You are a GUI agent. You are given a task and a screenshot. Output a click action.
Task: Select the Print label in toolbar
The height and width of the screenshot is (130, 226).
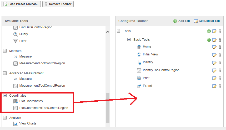click(x=146, y=78)
